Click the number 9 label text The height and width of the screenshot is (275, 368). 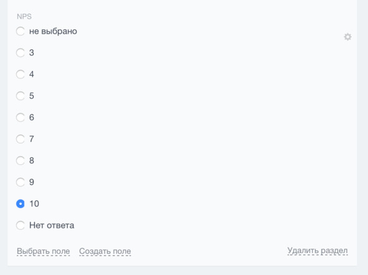click(32, 182)
